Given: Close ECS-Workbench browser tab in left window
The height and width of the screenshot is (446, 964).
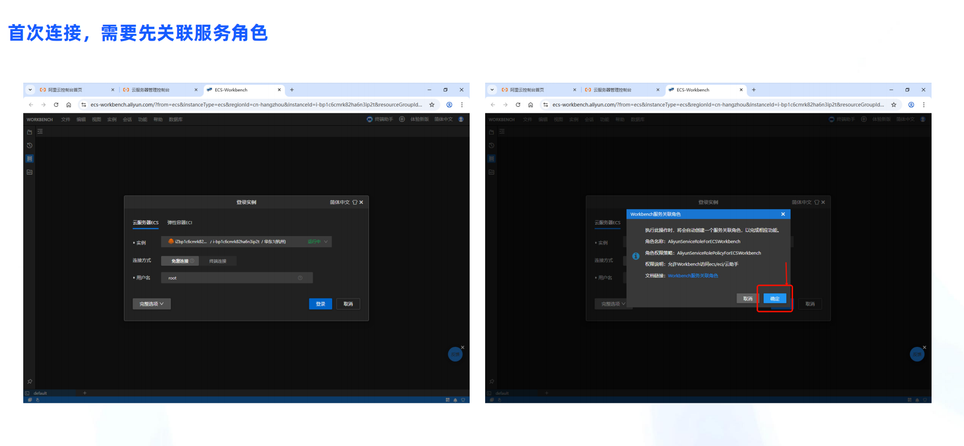Looking at the screenshot, I should click(x=279, y=89).
